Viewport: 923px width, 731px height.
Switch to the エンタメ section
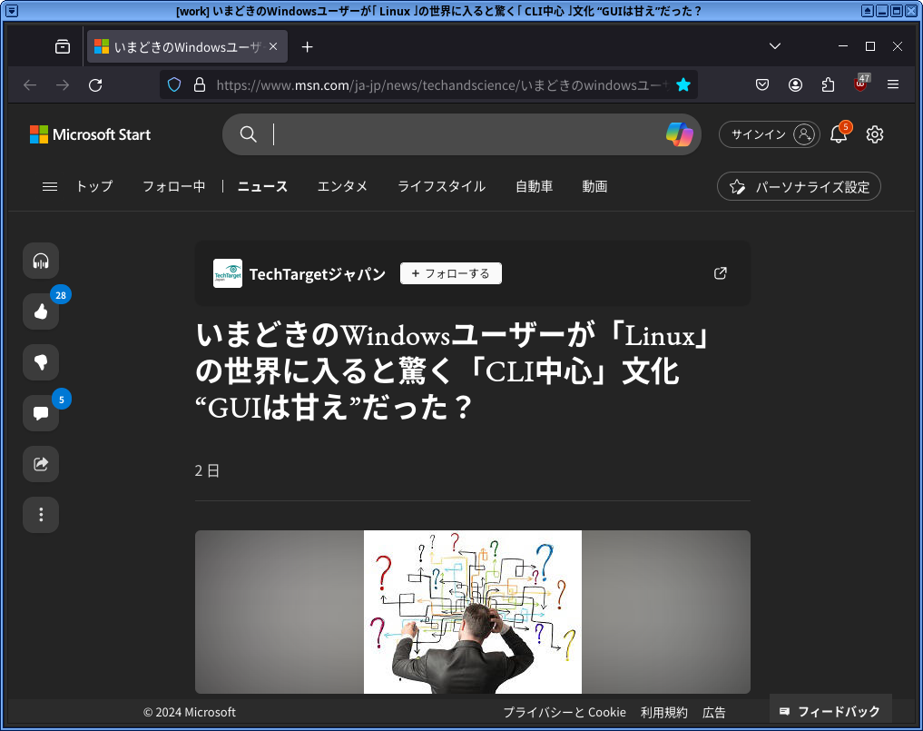pos(342,186)
